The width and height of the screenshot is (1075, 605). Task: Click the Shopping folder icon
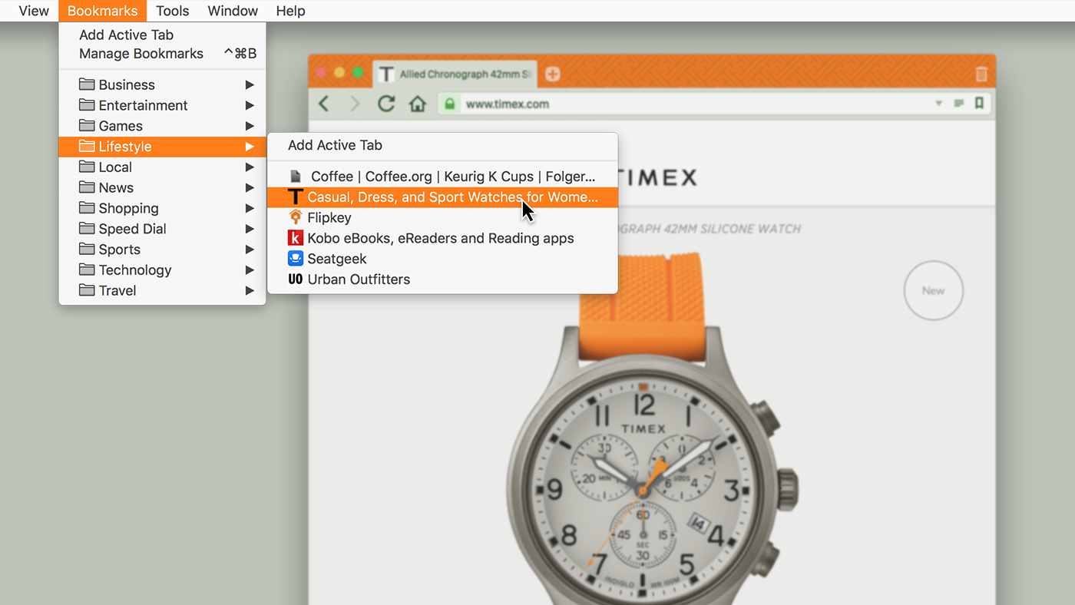click(87, 208)
